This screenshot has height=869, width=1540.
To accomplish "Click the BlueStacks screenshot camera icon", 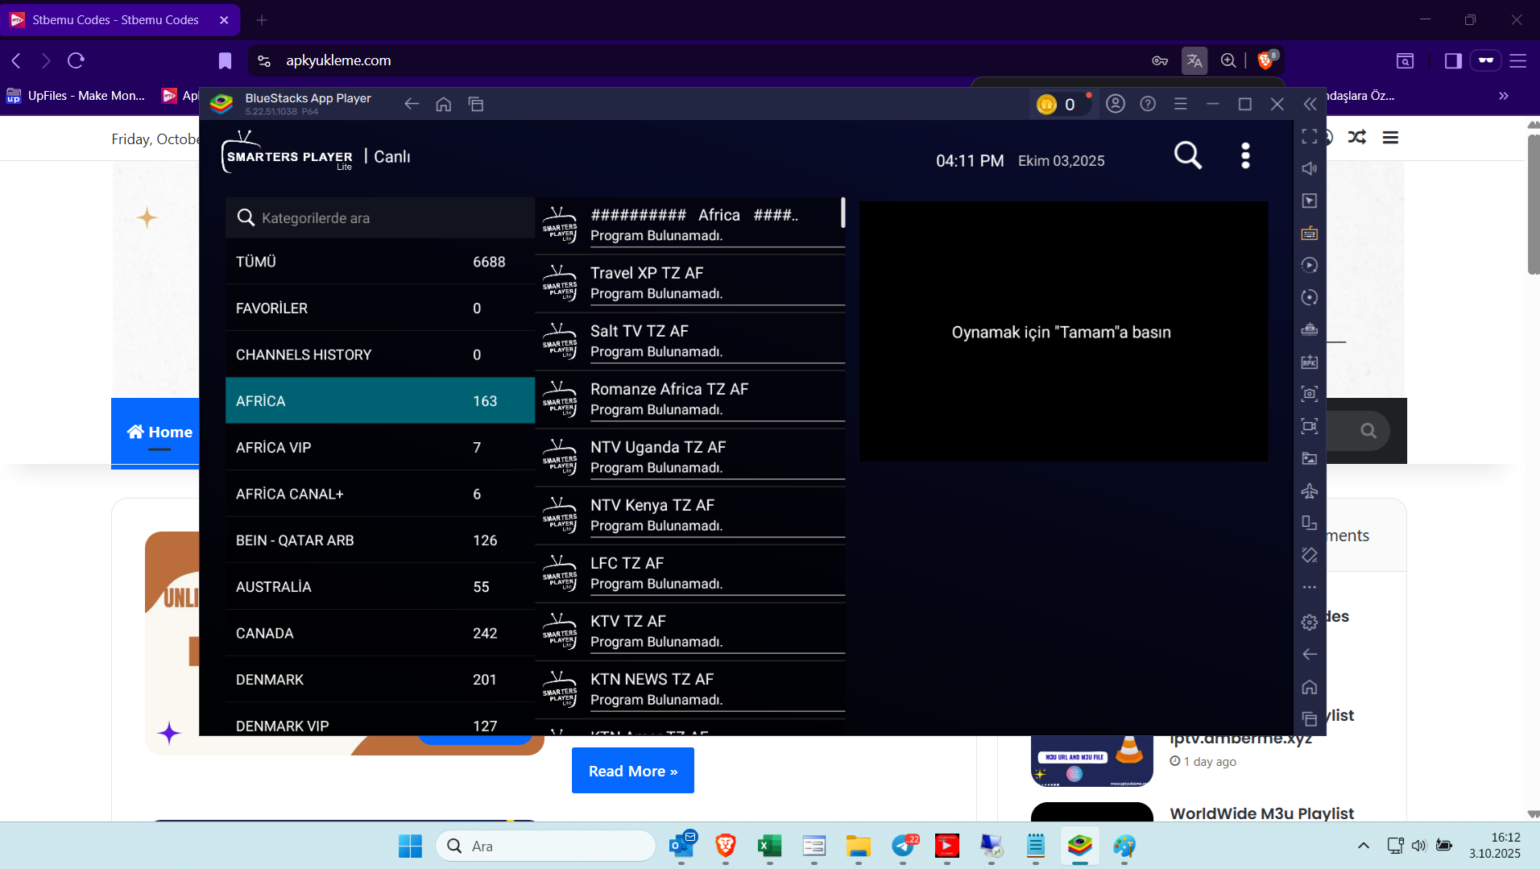I will pos(1310,394).
